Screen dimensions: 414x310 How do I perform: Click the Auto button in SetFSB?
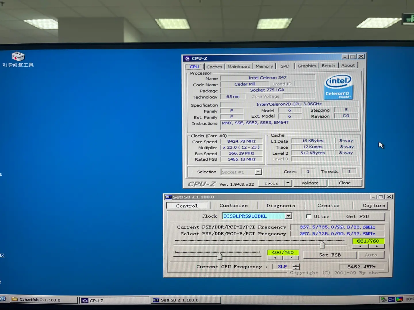(371, 255)
